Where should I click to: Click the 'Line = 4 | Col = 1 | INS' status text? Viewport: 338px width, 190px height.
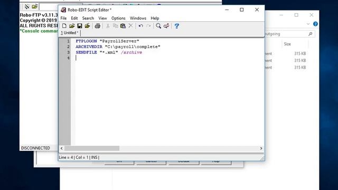[x=79, y=157]
